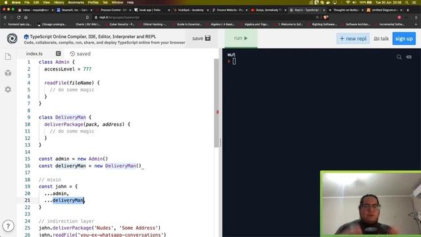
Task: Go to browser home page
Action: 26,17
